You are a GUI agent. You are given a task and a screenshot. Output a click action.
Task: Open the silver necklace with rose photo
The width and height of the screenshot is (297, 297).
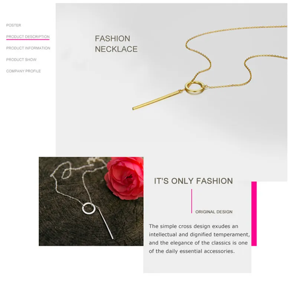pos(91,201)
